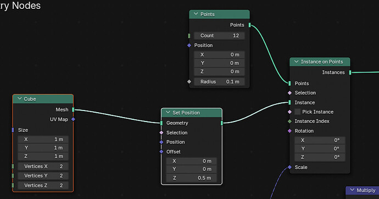Click the Size input socket on Cube
The height and width of the screenshot is (199, 379).
[x=13, y=130]
